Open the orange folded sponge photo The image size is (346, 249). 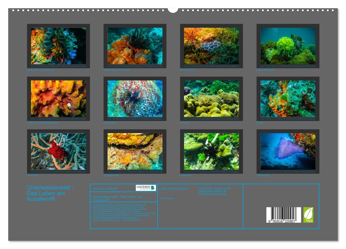point(58,98)
